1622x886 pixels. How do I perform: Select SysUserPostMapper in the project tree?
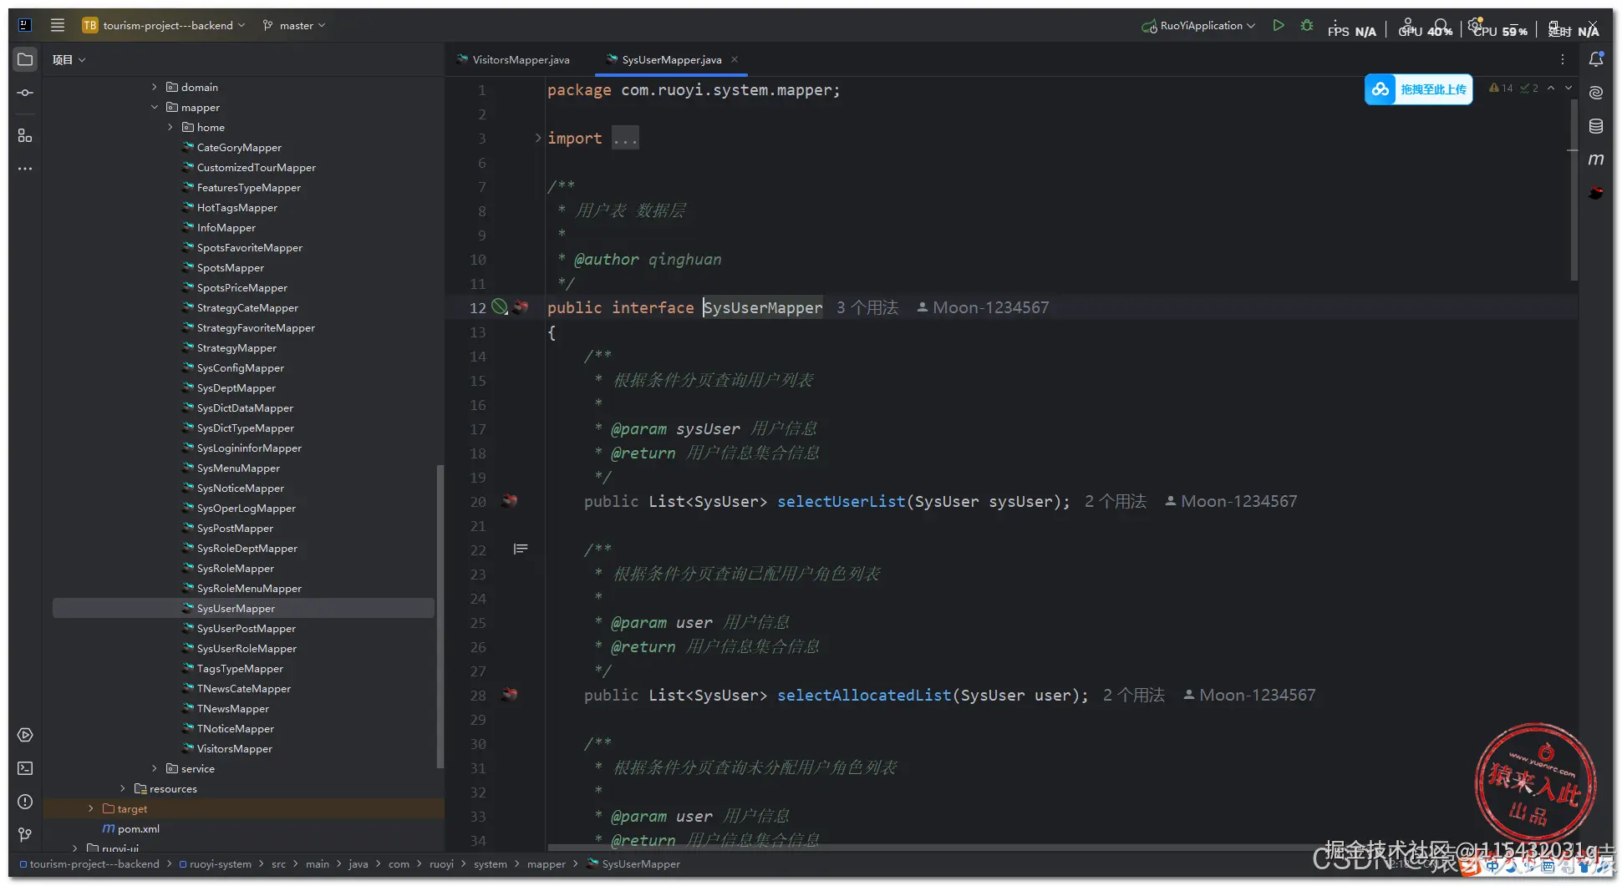click(246, 628)
